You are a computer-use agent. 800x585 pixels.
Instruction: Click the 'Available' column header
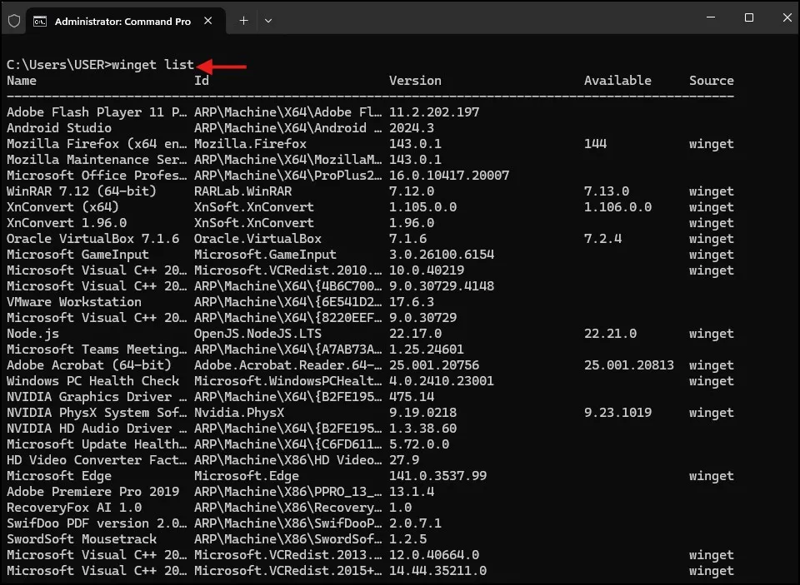coord(617,81)
